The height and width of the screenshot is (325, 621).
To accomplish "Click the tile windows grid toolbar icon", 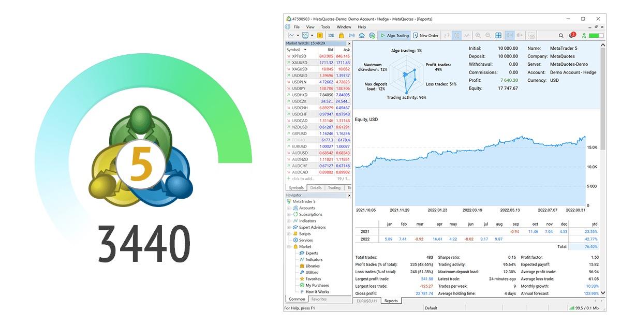I will pyautogui.click(x=498, y=36).
